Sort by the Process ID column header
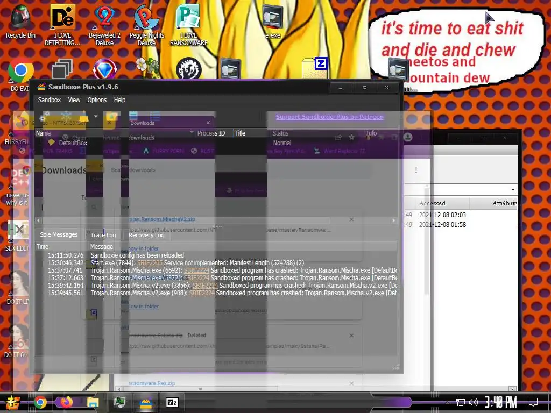The image size is (551, 413). tap(211, 133)
